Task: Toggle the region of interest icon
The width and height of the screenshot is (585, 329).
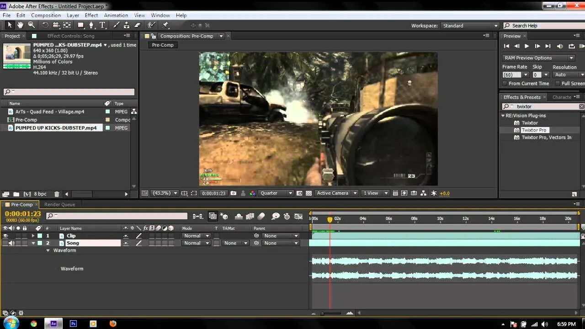Action: (x=299, y=193)
